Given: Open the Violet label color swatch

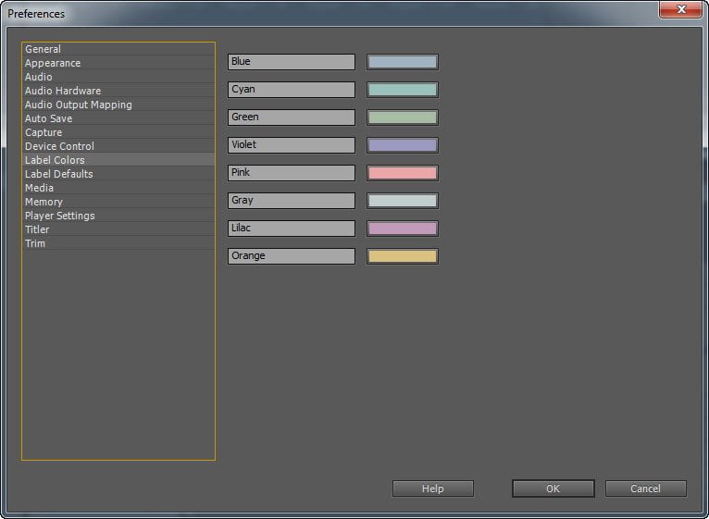Looking at the screenshot, I should (x=403, y=145).
